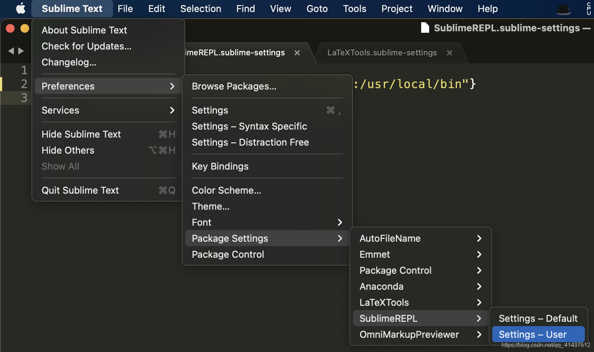594x352 pixels.
Task: Click line number 3 in gutter
Action: [x=24, y=98]
